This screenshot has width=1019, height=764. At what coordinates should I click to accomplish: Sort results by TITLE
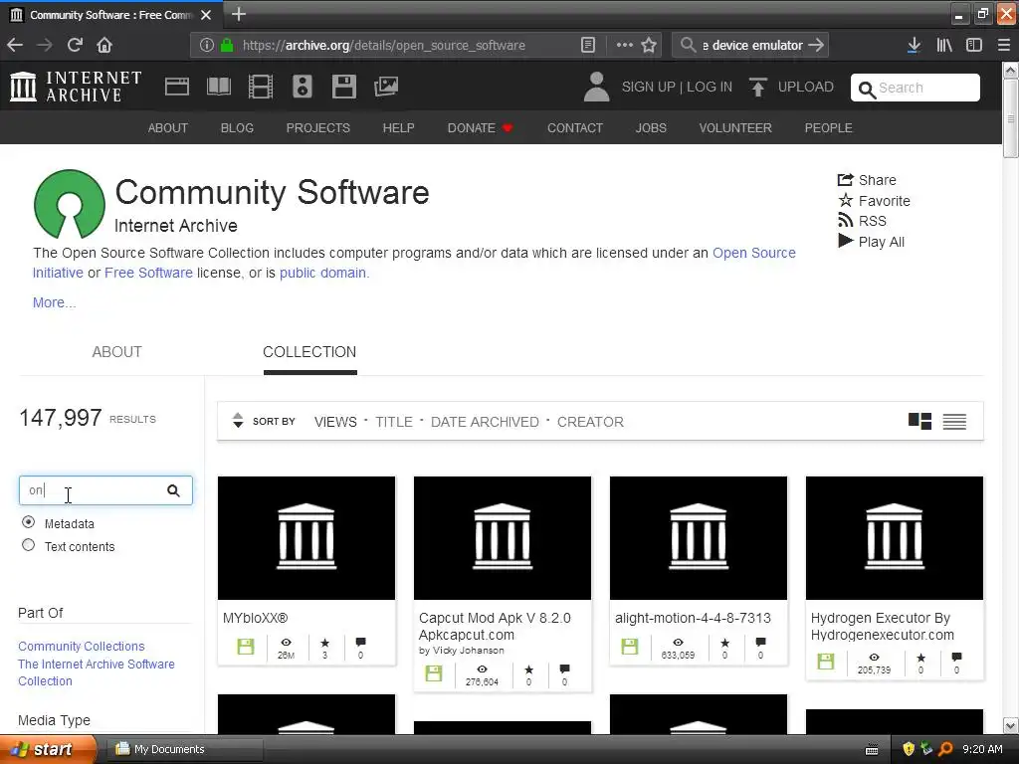[x=394, y=422]
